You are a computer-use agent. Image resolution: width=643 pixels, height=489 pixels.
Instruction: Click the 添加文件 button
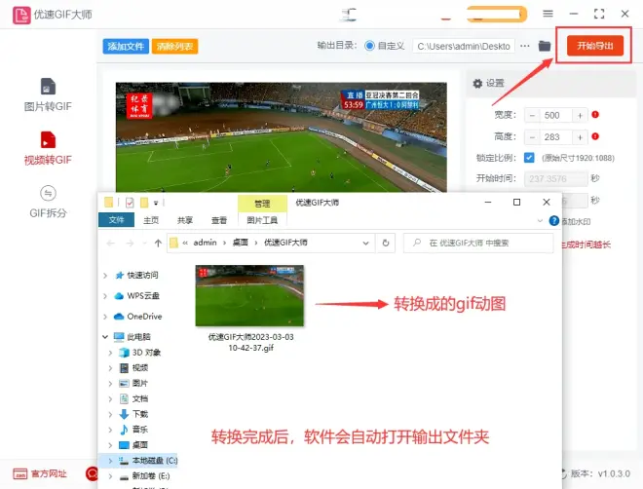(126, 47)
